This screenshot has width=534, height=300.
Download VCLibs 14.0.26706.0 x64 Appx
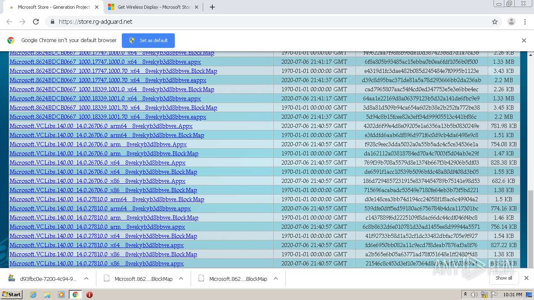point(97,163)
